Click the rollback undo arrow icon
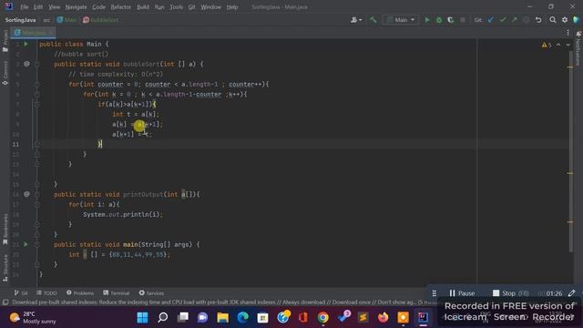Image resolution: width=583 pixels, height=328 pixels. click(538, 20)
